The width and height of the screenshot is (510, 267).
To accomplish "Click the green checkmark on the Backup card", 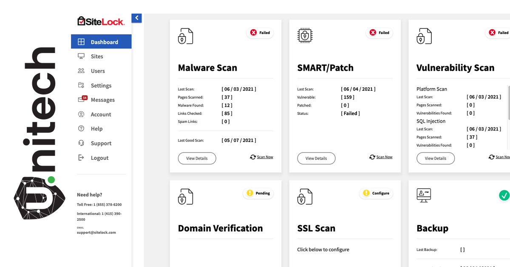I will pyautogui.click(x=504, y=195).
